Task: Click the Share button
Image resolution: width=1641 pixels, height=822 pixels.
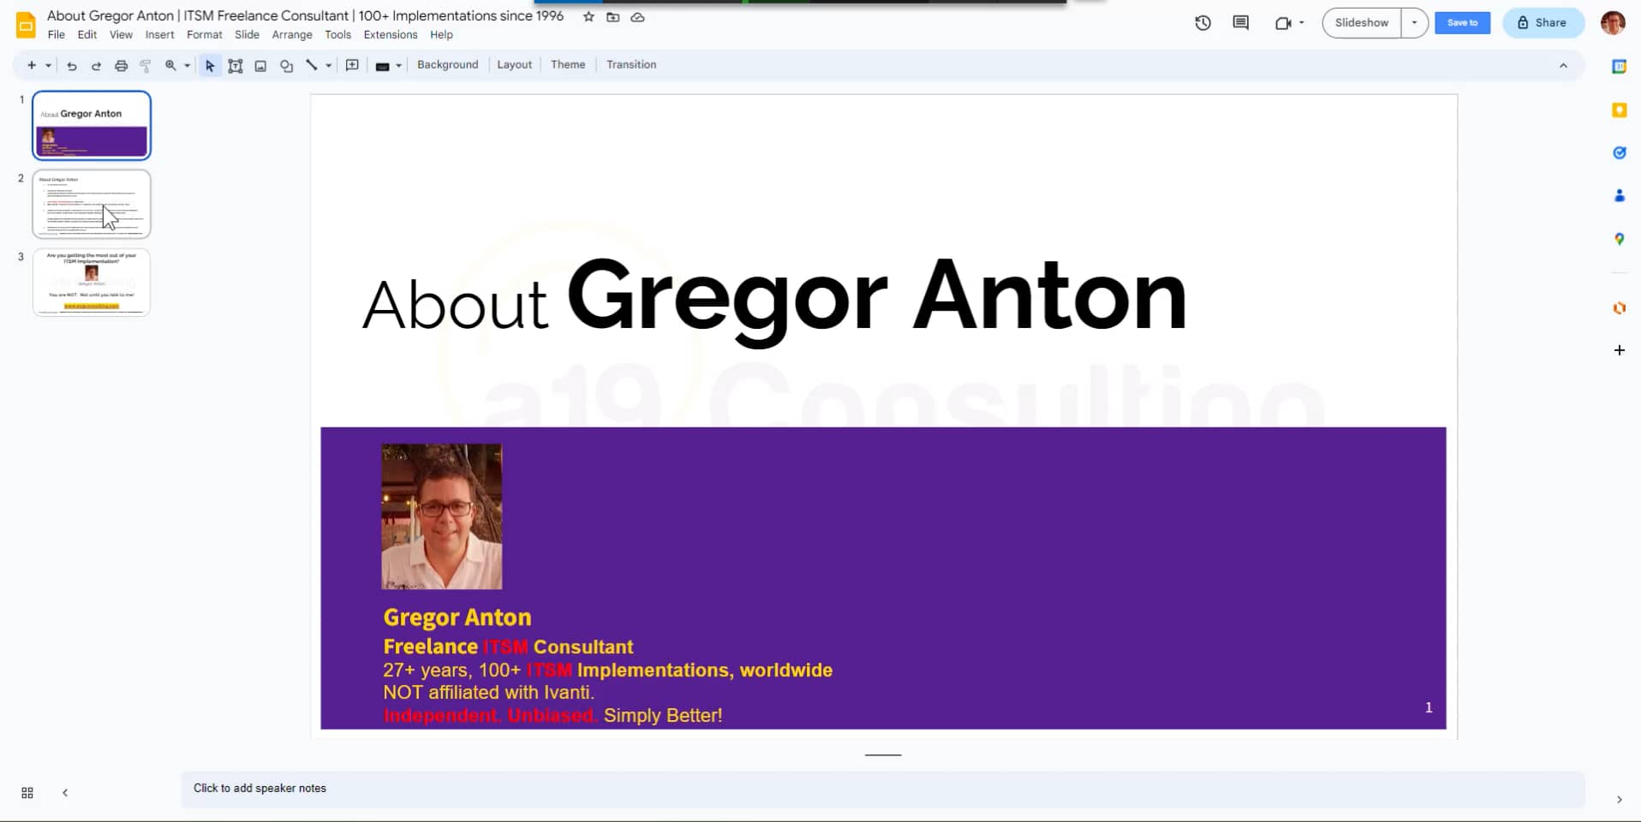Action: coord(1543,23)
